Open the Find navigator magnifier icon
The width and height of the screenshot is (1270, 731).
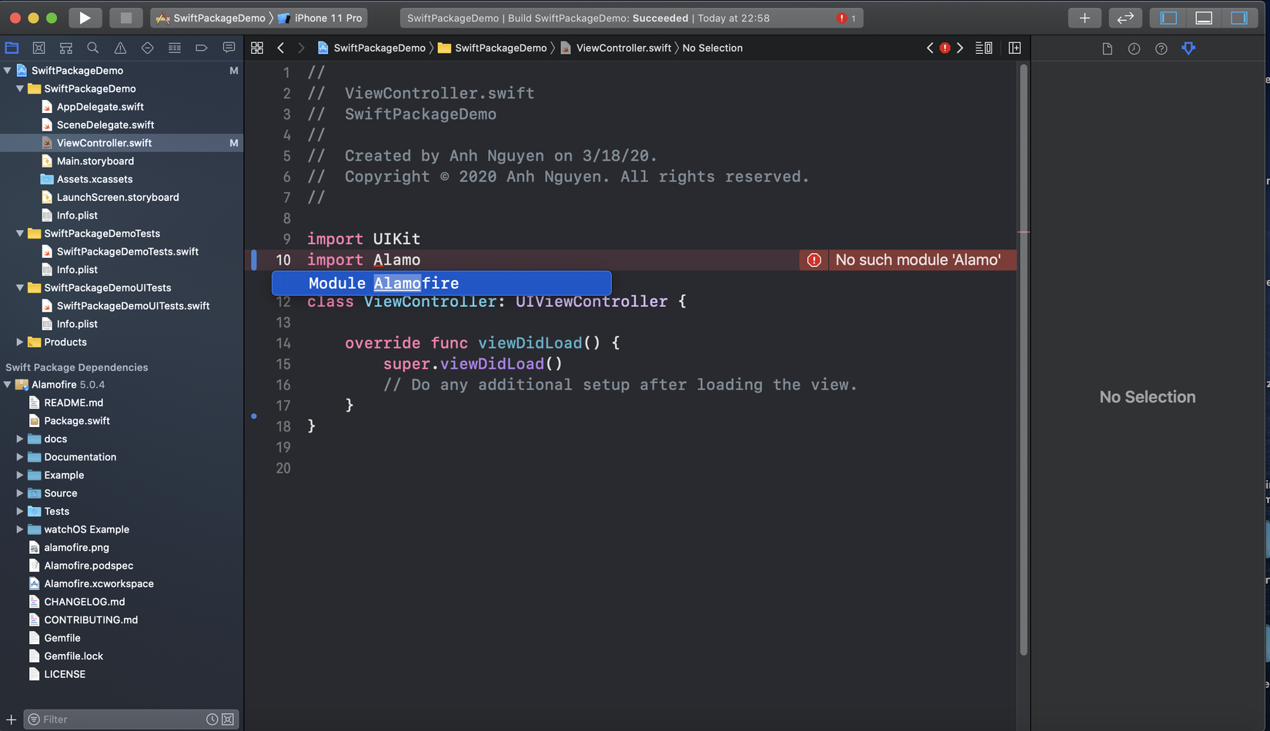(93, 48)
